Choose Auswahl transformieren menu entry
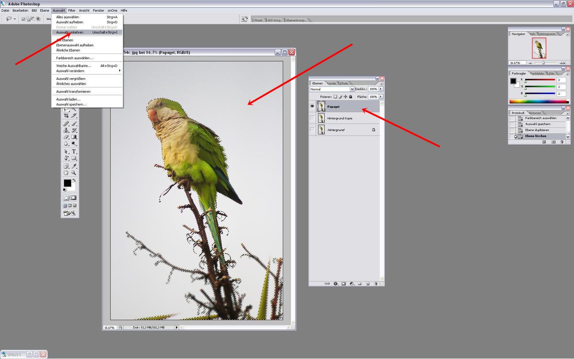The width and height of the screenshot is (574, 359). [x=87, y=91]
